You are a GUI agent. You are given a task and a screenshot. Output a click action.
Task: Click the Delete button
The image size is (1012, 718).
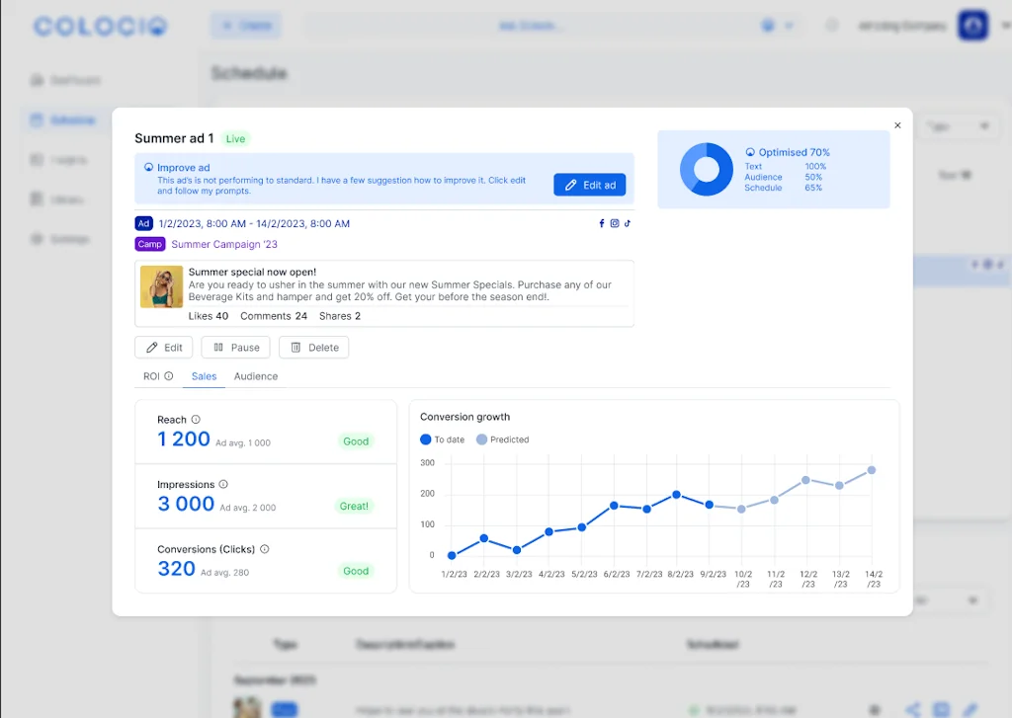[x=313, y=348]
